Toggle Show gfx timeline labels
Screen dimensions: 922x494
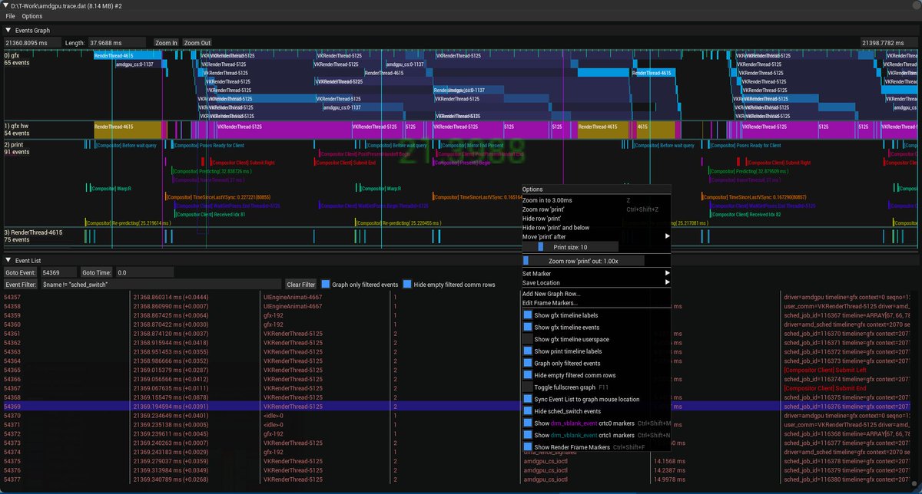527,315
